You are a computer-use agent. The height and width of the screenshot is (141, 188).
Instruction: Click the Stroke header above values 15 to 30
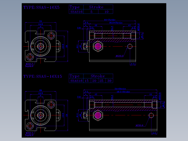[98, 76]
